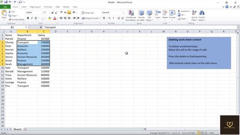The width and height of the screenshot is (240, 135).
Task: Switch to the Review tab
Action: [x=66, y=7]
